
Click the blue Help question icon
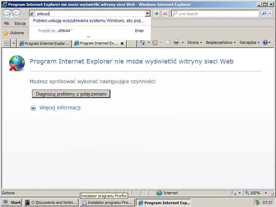tap(265, 42)
